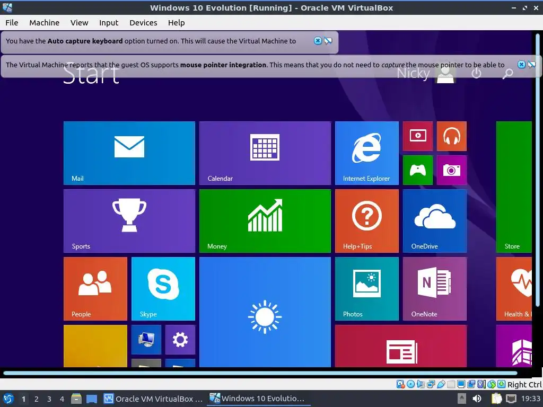Open the Calendar tile

point(265,153)
